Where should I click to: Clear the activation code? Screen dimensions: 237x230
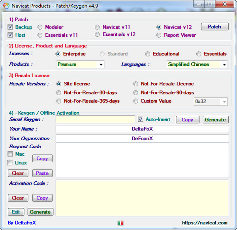pos(18,198)
